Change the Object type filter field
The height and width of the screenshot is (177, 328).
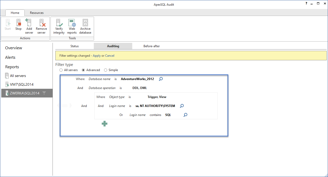pyautogui.click(x=117, y=97)
